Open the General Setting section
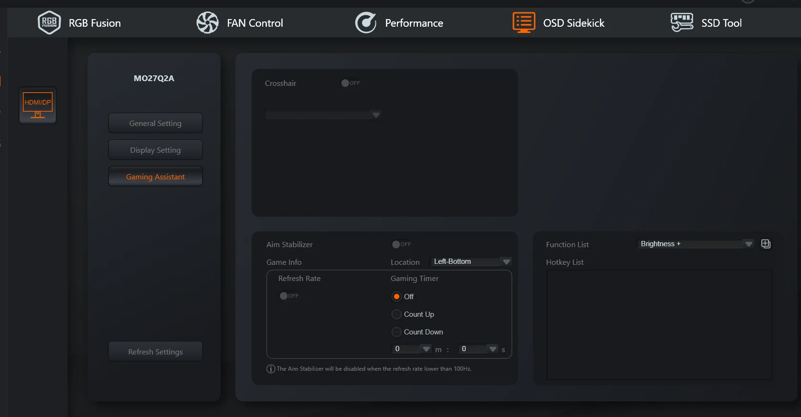The height and width of the screenshot is (417, 801). (155, 123)
